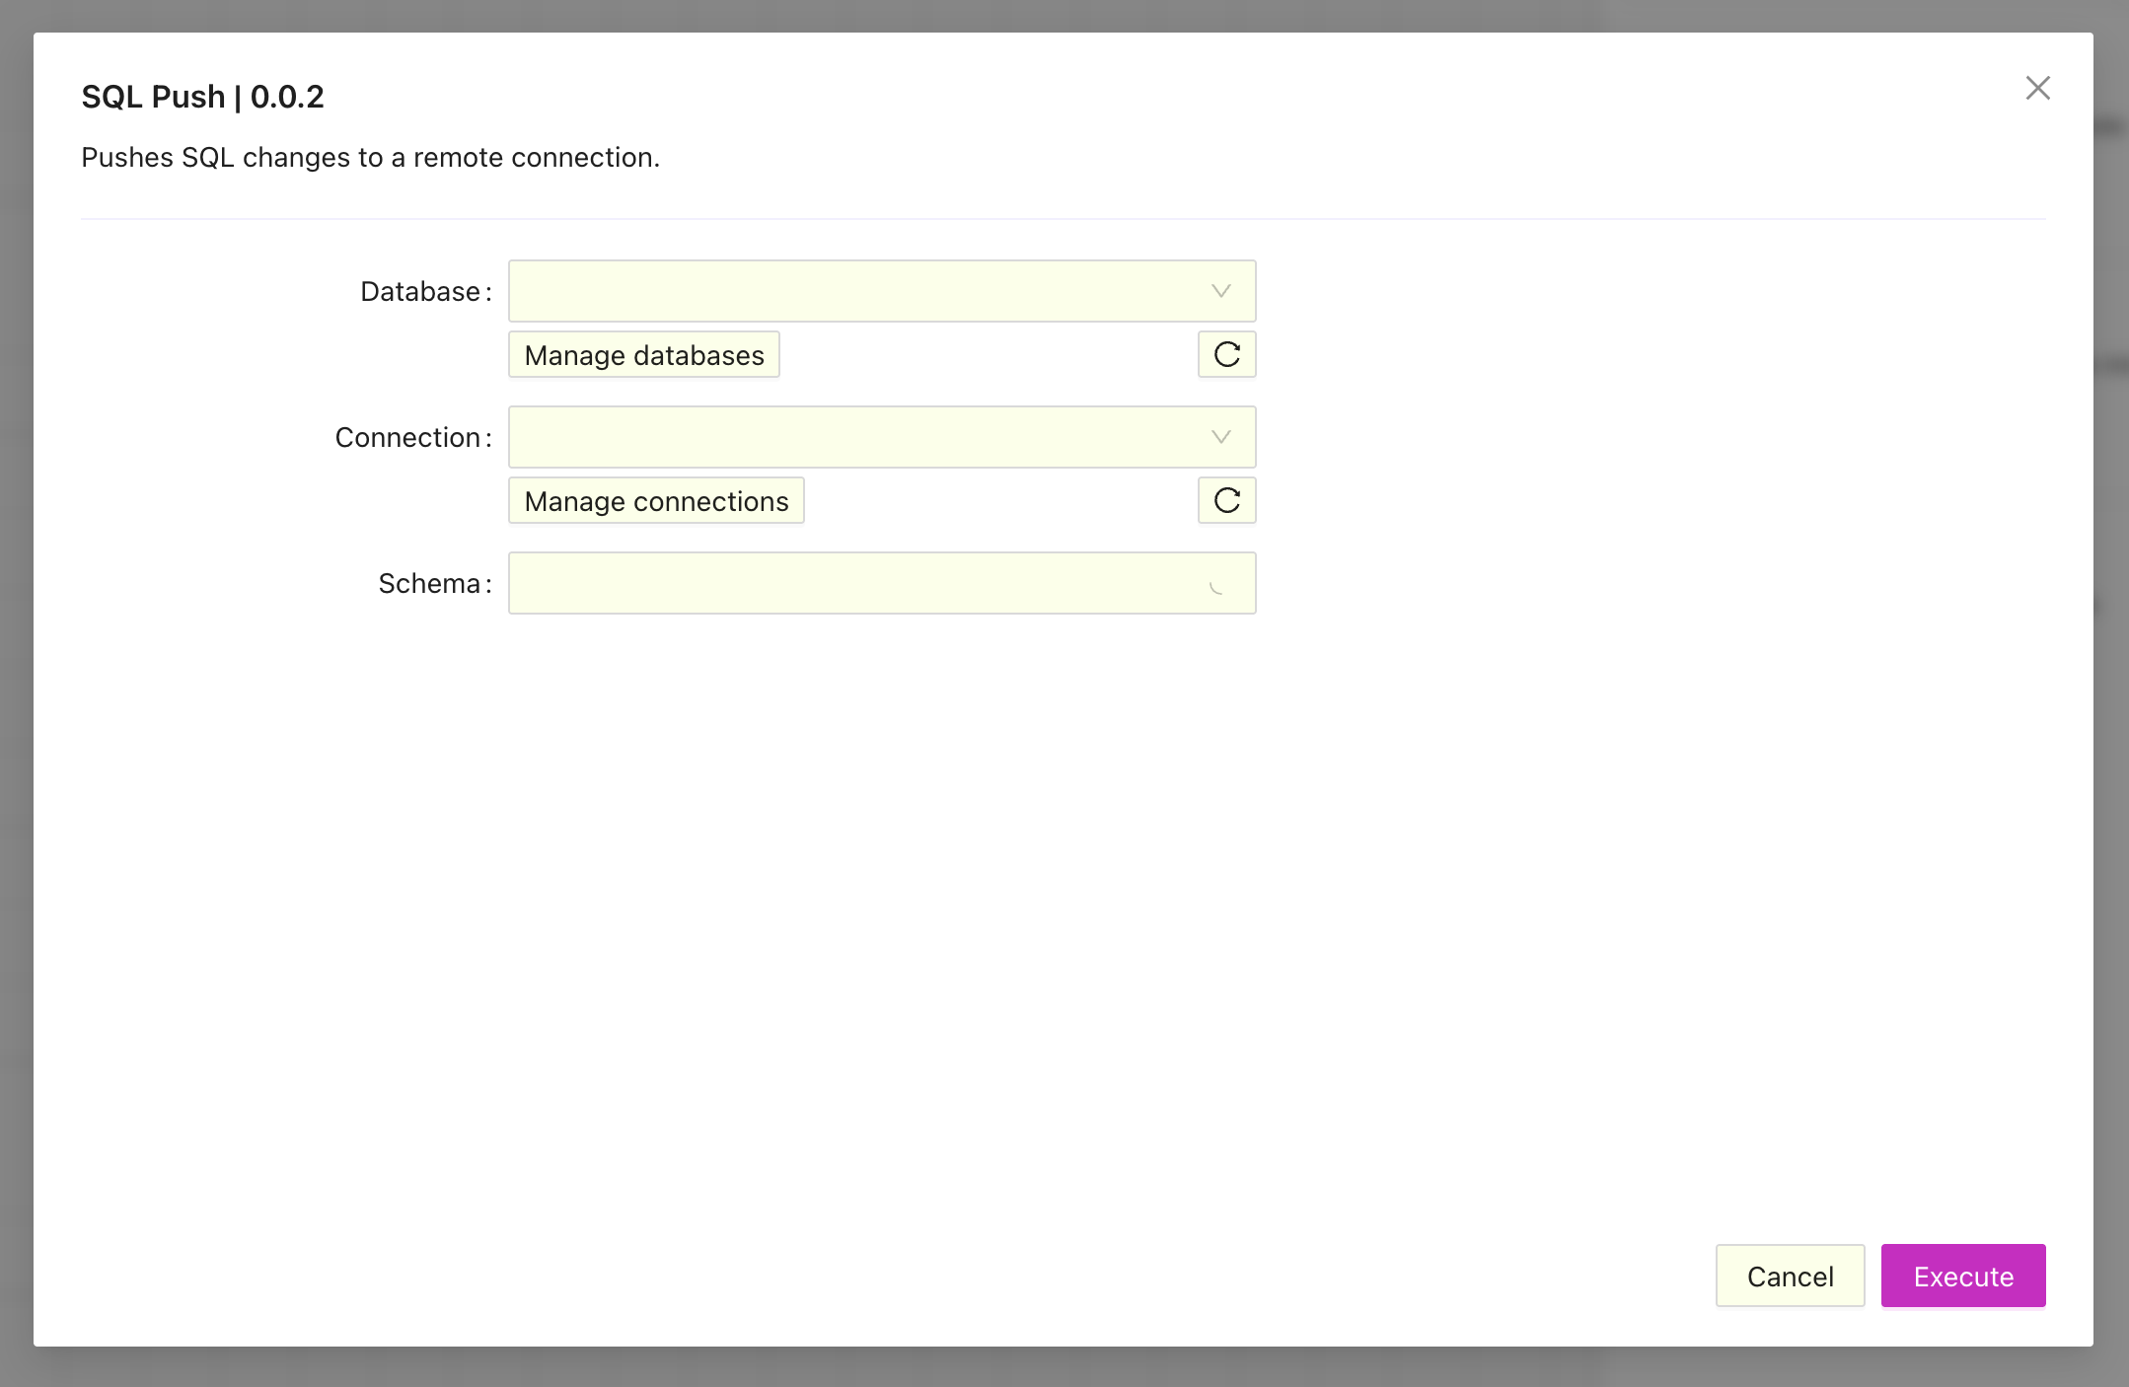2129x1387 pixels.
Task: Open the Connection selection dropdown
Action: pos(881,437)
